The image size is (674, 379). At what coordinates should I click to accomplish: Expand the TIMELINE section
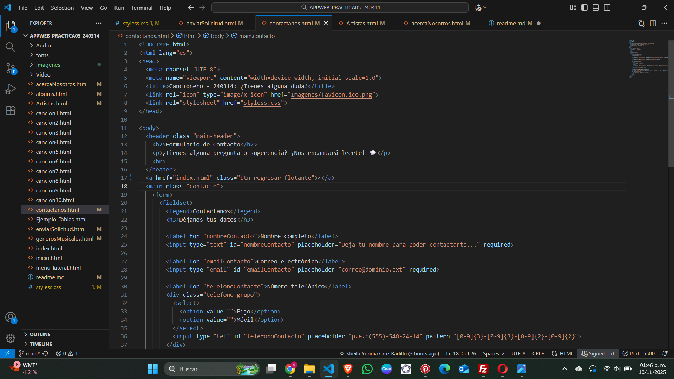coord(41,344)
